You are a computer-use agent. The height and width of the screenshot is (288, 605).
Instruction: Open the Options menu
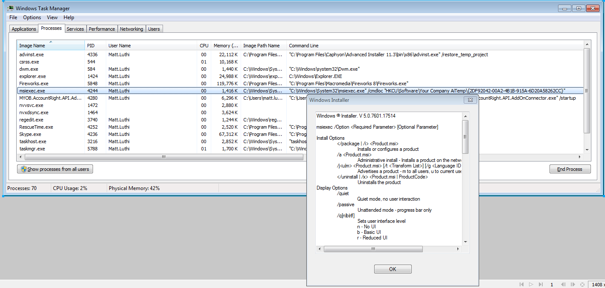click(x=32, y=17)
